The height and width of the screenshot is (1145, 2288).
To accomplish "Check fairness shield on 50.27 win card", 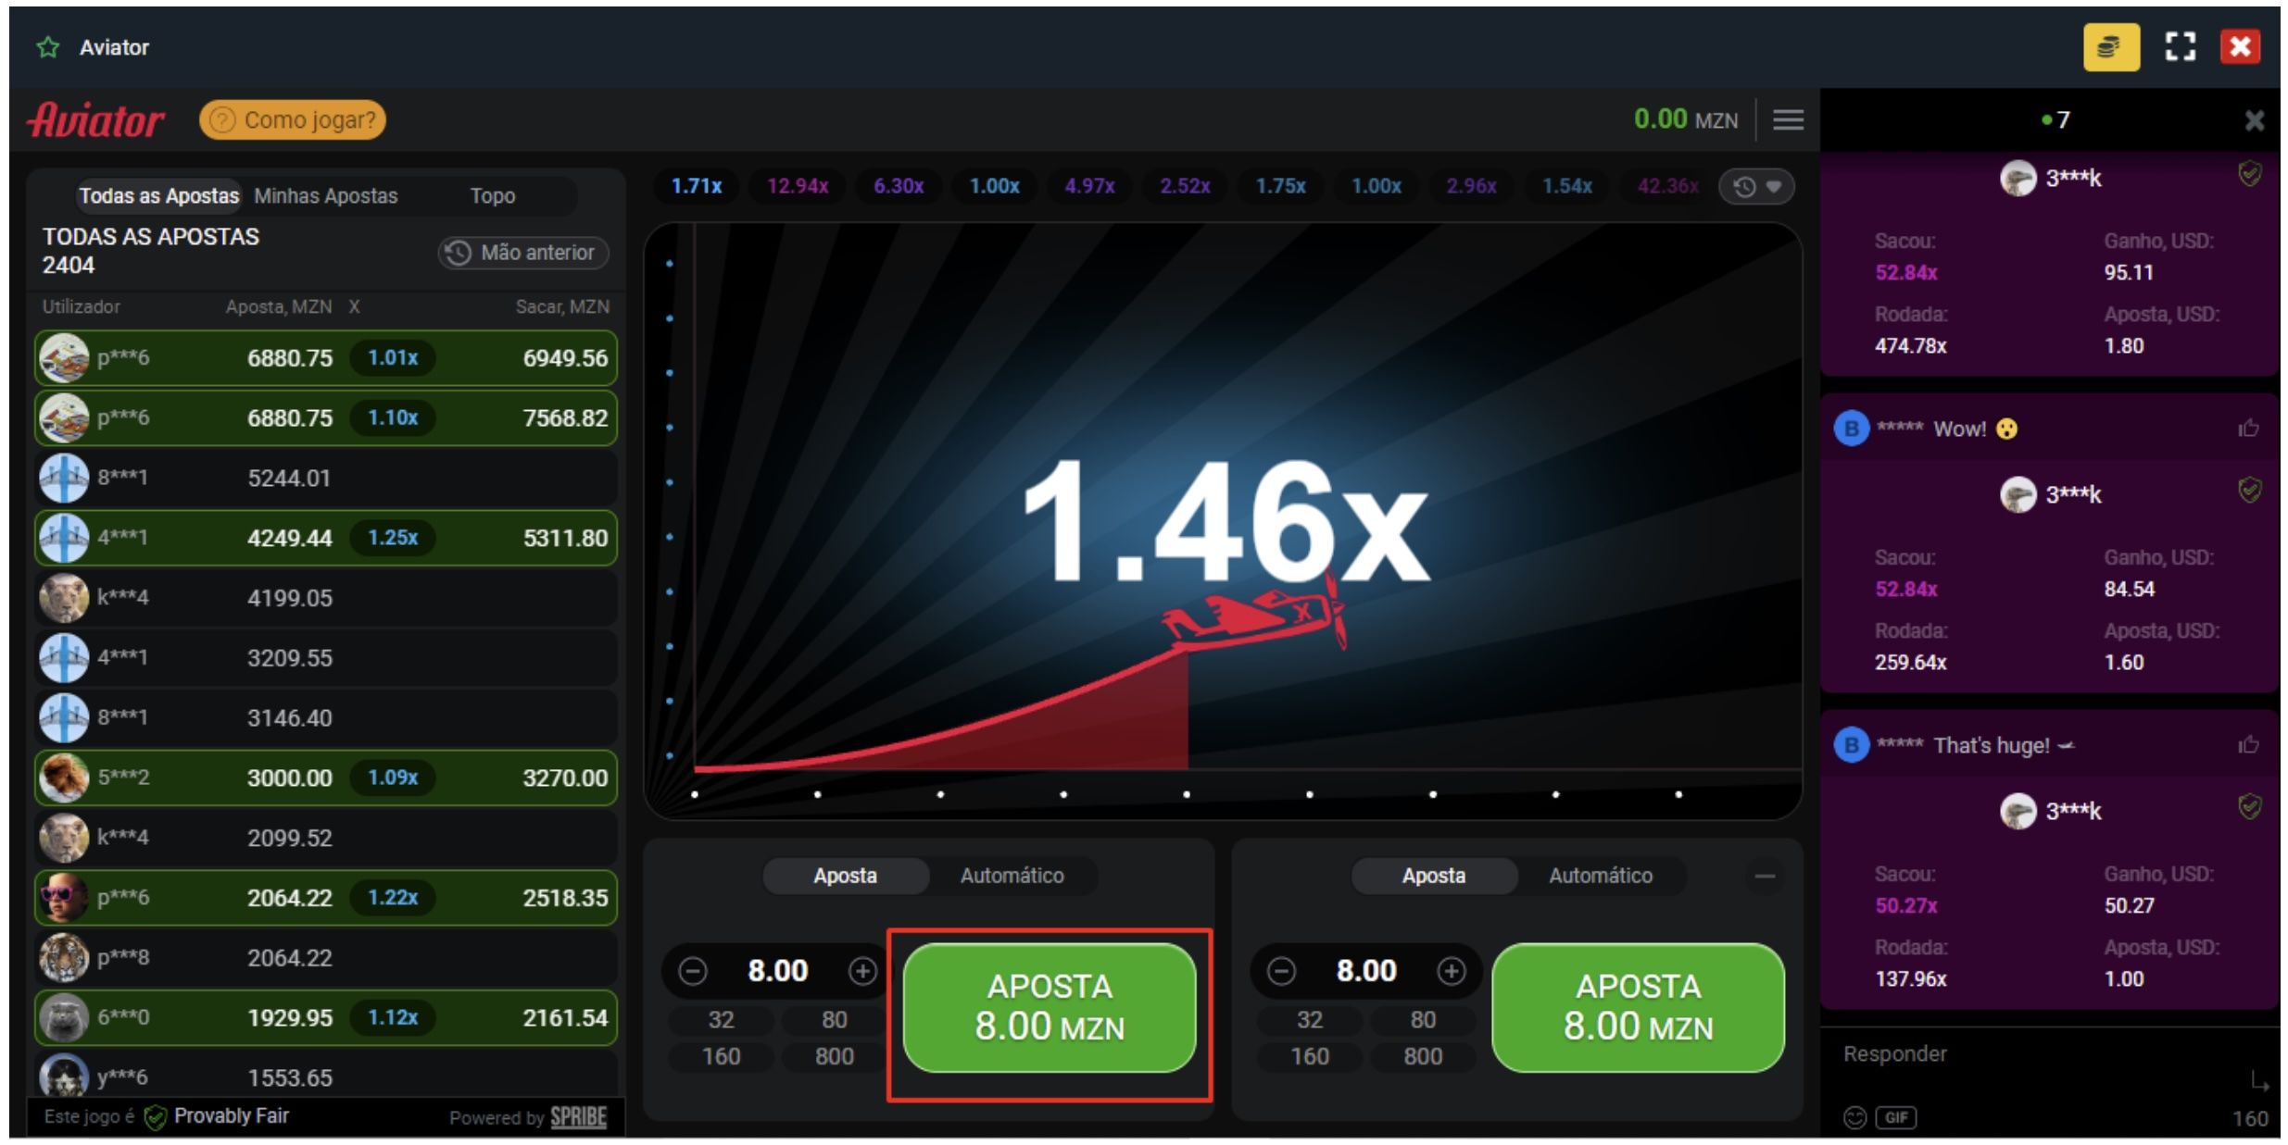I will tap(2249, 806).
